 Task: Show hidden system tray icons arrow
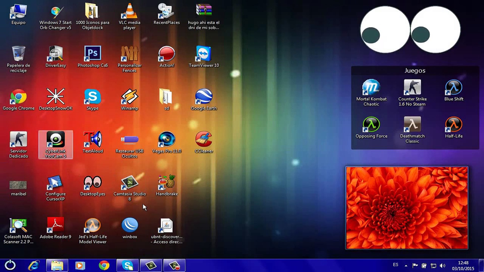[406, 265]
